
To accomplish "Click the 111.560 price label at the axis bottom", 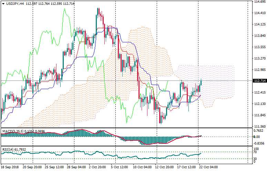I will click(259, 127).
